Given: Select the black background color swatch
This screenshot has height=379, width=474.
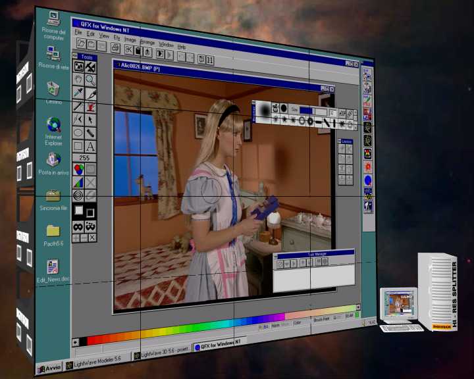Looking at the screenshot, I should [x=90, y=213].
